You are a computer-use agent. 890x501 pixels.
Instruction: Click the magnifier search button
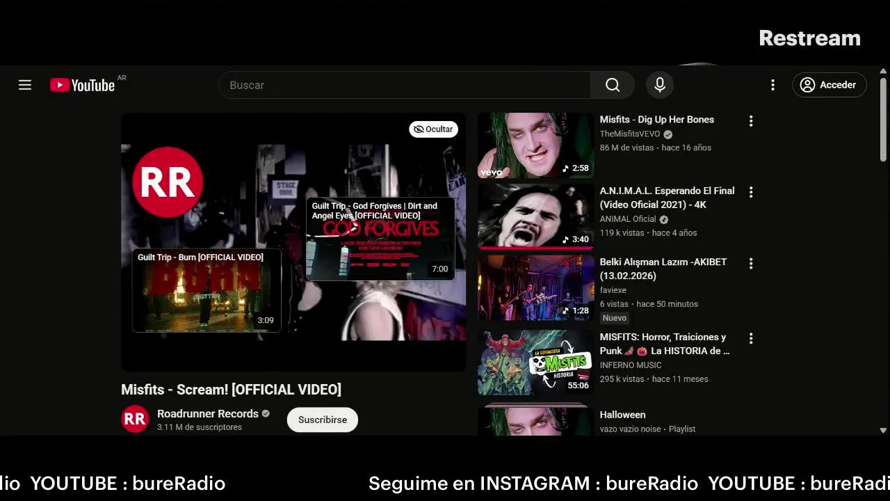[613, 85]
